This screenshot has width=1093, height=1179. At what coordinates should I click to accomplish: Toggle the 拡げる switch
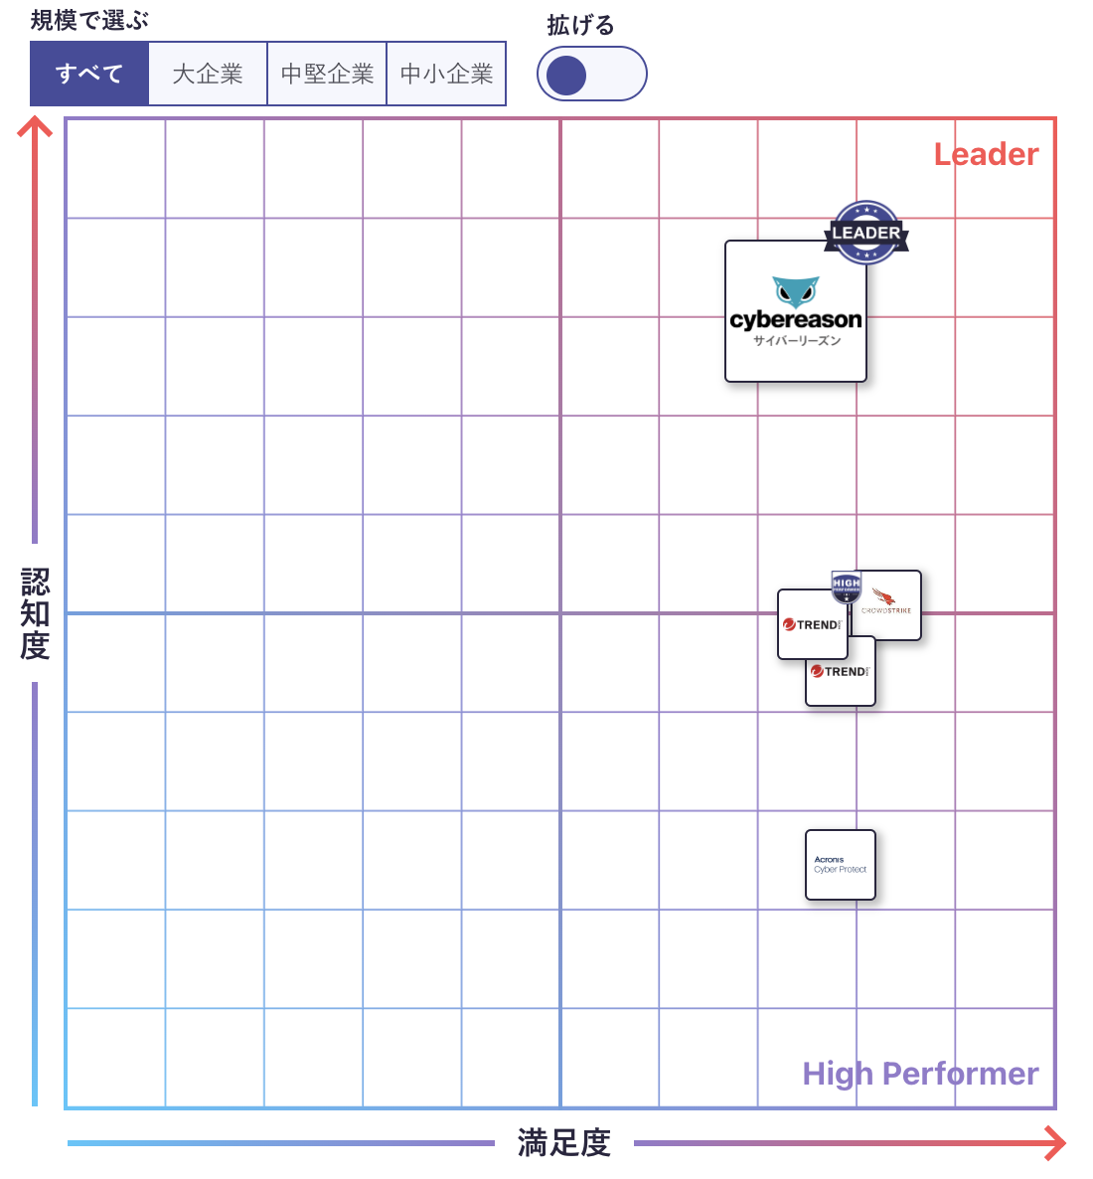click(x=591, y=74)
